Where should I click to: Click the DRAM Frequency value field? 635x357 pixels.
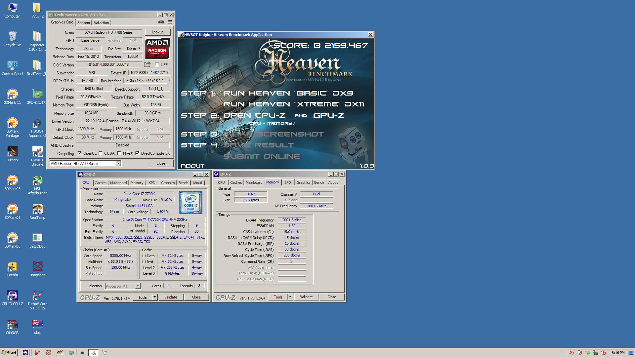(292, 220)
